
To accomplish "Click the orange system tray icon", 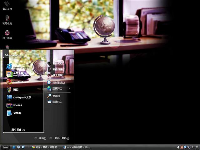I will pyautogui.click(x=182, y=147).
